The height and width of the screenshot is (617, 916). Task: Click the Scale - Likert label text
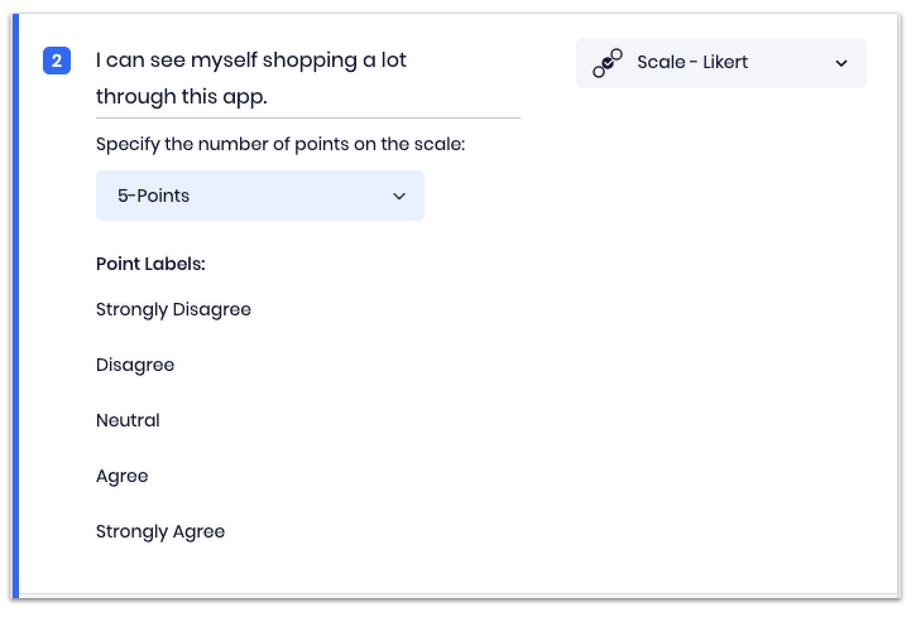tap(692, 62)
